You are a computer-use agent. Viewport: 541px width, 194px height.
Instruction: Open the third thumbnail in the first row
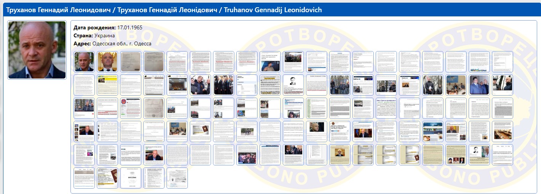pos(131,62)
